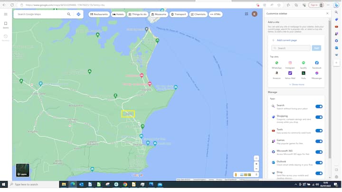
Task: Toggle the Outlook sidebar app off
Action: coord(319,163)
